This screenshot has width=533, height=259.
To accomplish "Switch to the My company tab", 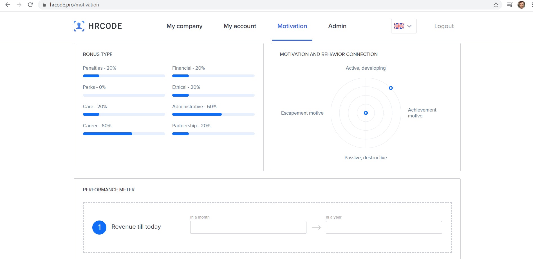I will click(x=184, y=26).
